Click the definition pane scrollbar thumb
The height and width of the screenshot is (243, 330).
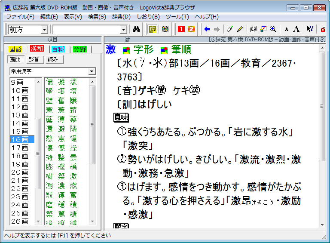click(x=322, y=106)
